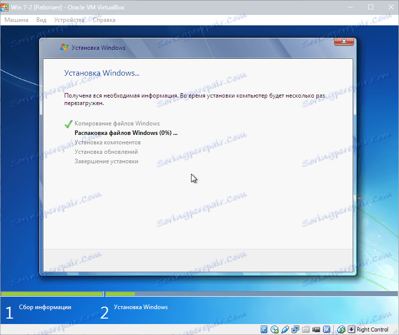The image size is (399, 335).
Task: Open the shared folders status icon
Action: [306, 330]
